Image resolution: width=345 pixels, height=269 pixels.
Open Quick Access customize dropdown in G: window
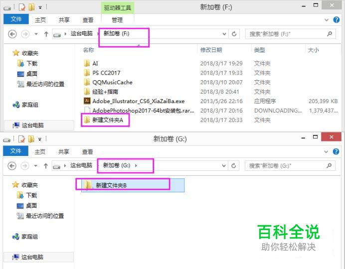[40, 139]
